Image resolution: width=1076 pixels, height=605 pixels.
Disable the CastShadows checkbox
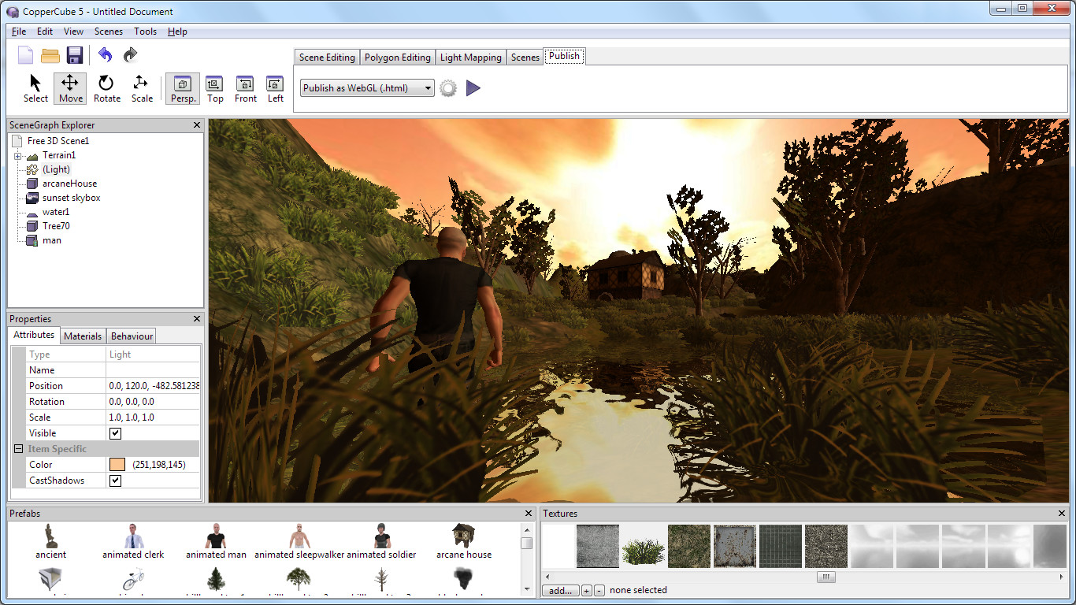point(116,481)
